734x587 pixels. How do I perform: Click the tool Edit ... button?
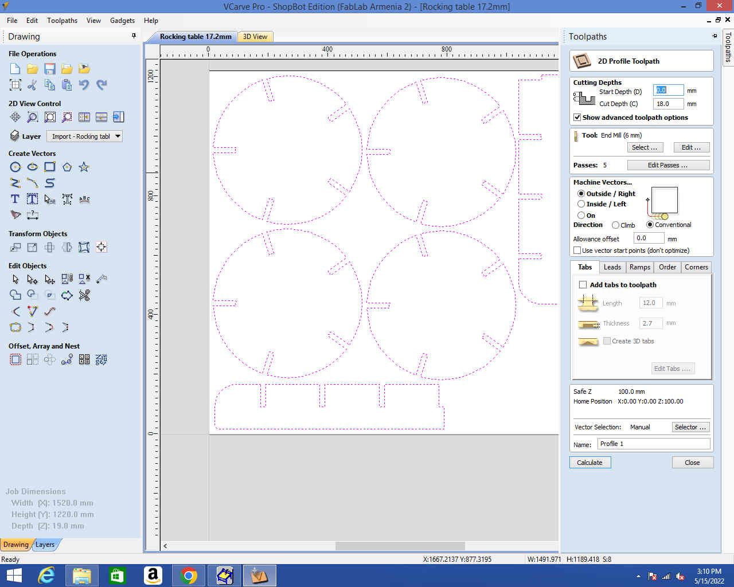[x=692, y=147]
